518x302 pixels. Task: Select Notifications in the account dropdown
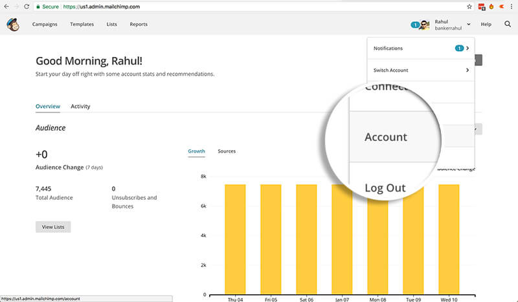420,49
